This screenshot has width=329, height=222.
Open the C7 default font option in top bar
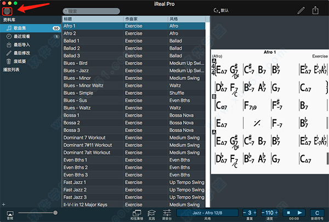pyautogui.click(x=221, y=10)
